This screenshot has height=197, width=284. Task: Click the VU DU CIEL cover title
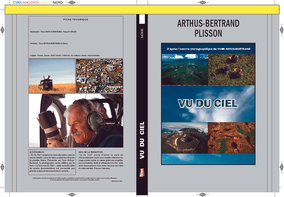pos(208,104)
